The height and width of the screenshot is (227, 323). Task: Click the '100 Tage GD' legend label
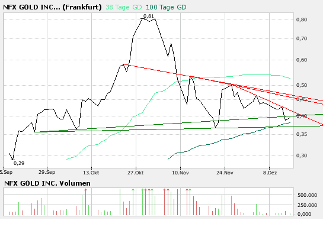pos(166,7)
